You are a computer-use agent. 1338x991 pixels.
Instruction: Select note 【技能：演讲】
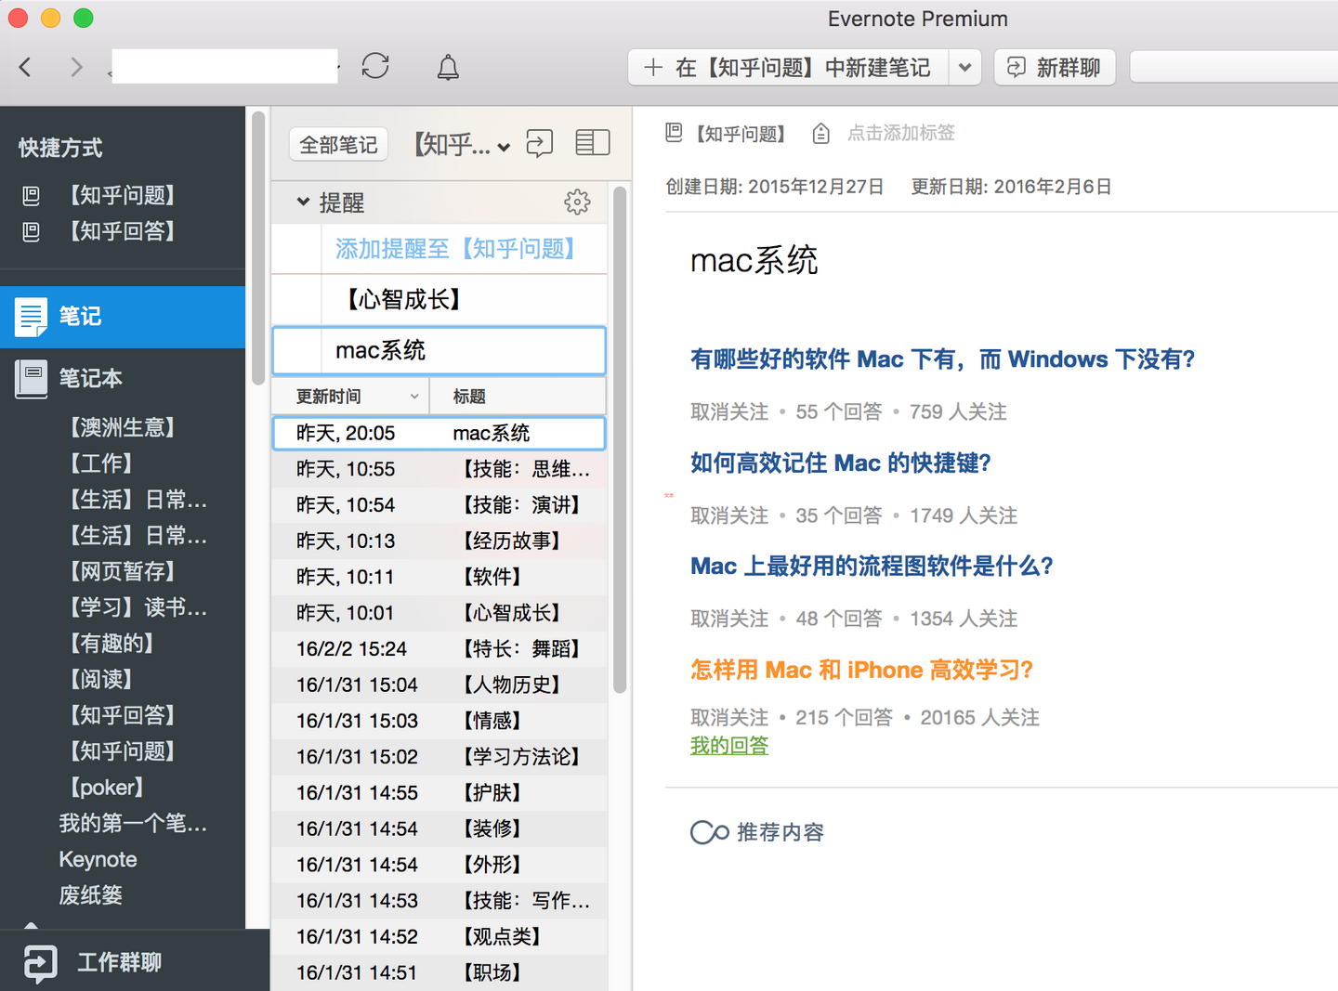click(439, 505)
